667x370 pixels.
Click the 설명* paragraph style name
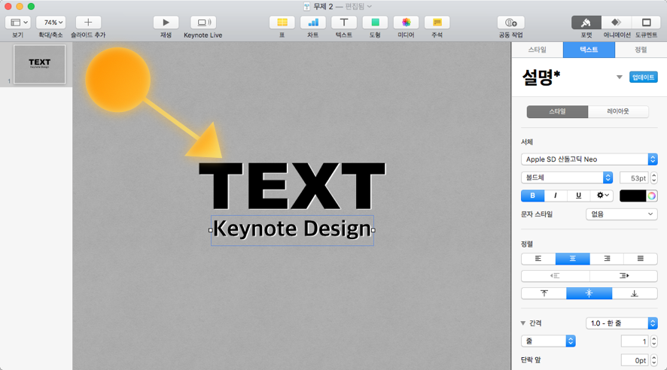pos(541,77)
